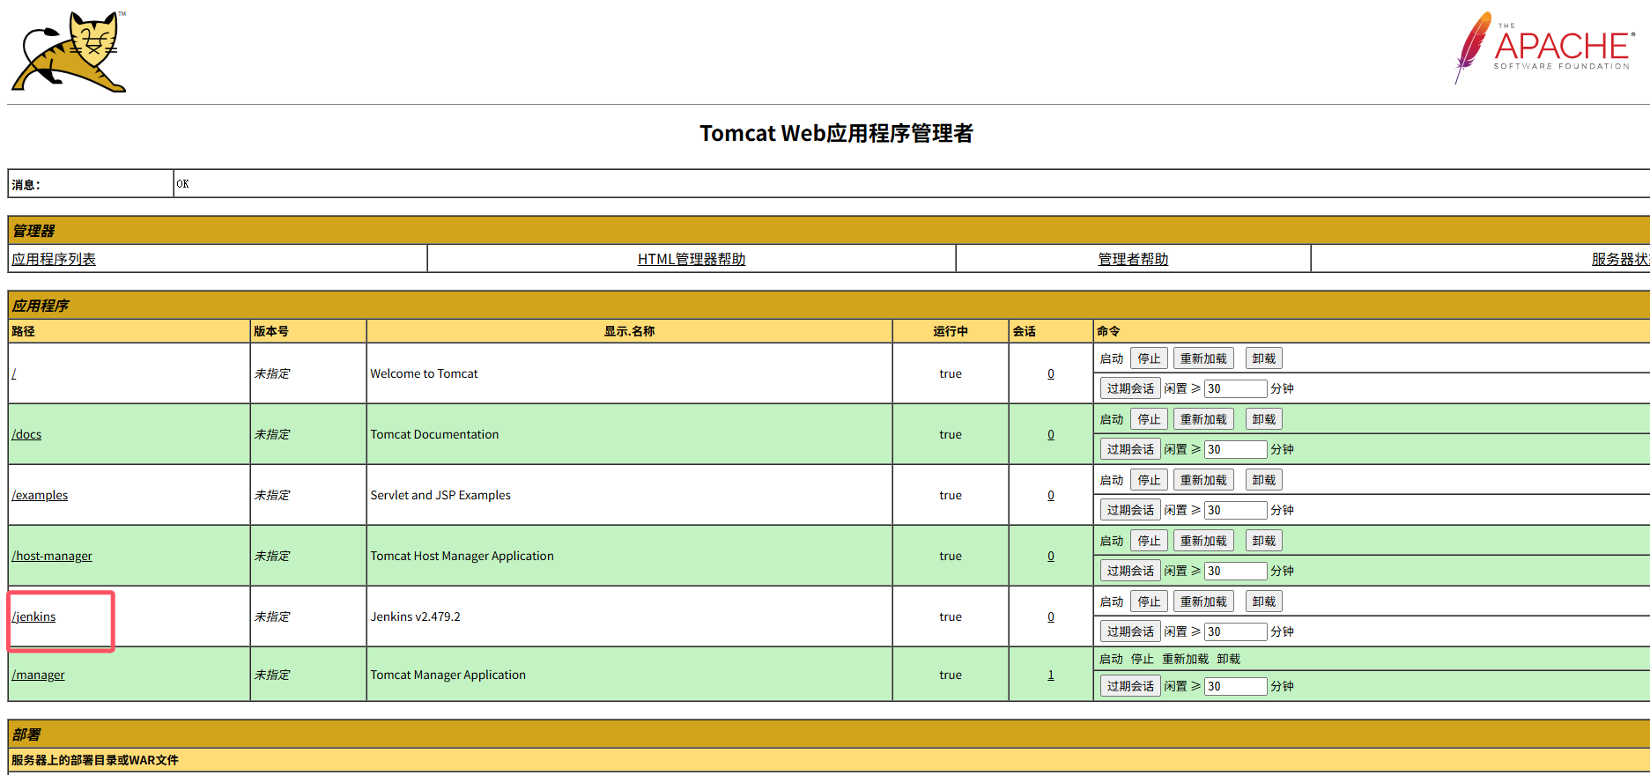Open the 服务器状态 link

tap(1620, 259)
